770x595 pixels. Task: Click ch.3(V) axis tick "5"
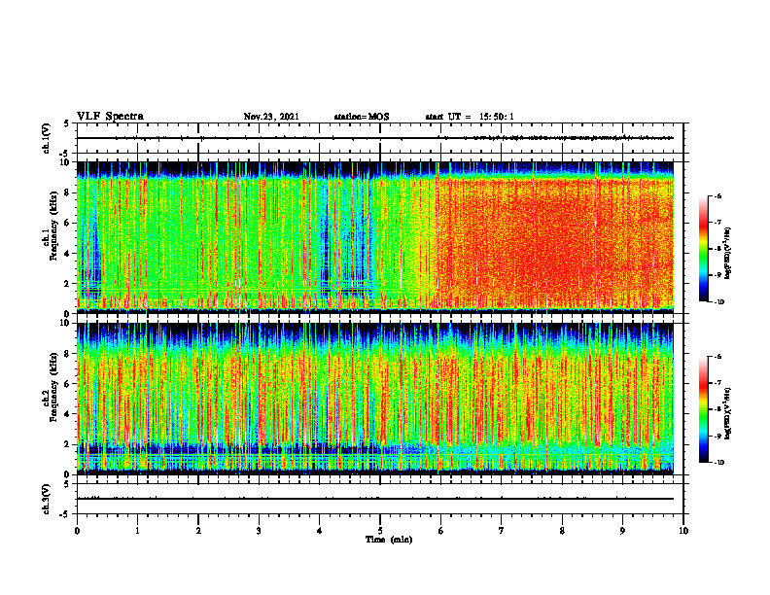pyautogui.click(x=66, y=484)
